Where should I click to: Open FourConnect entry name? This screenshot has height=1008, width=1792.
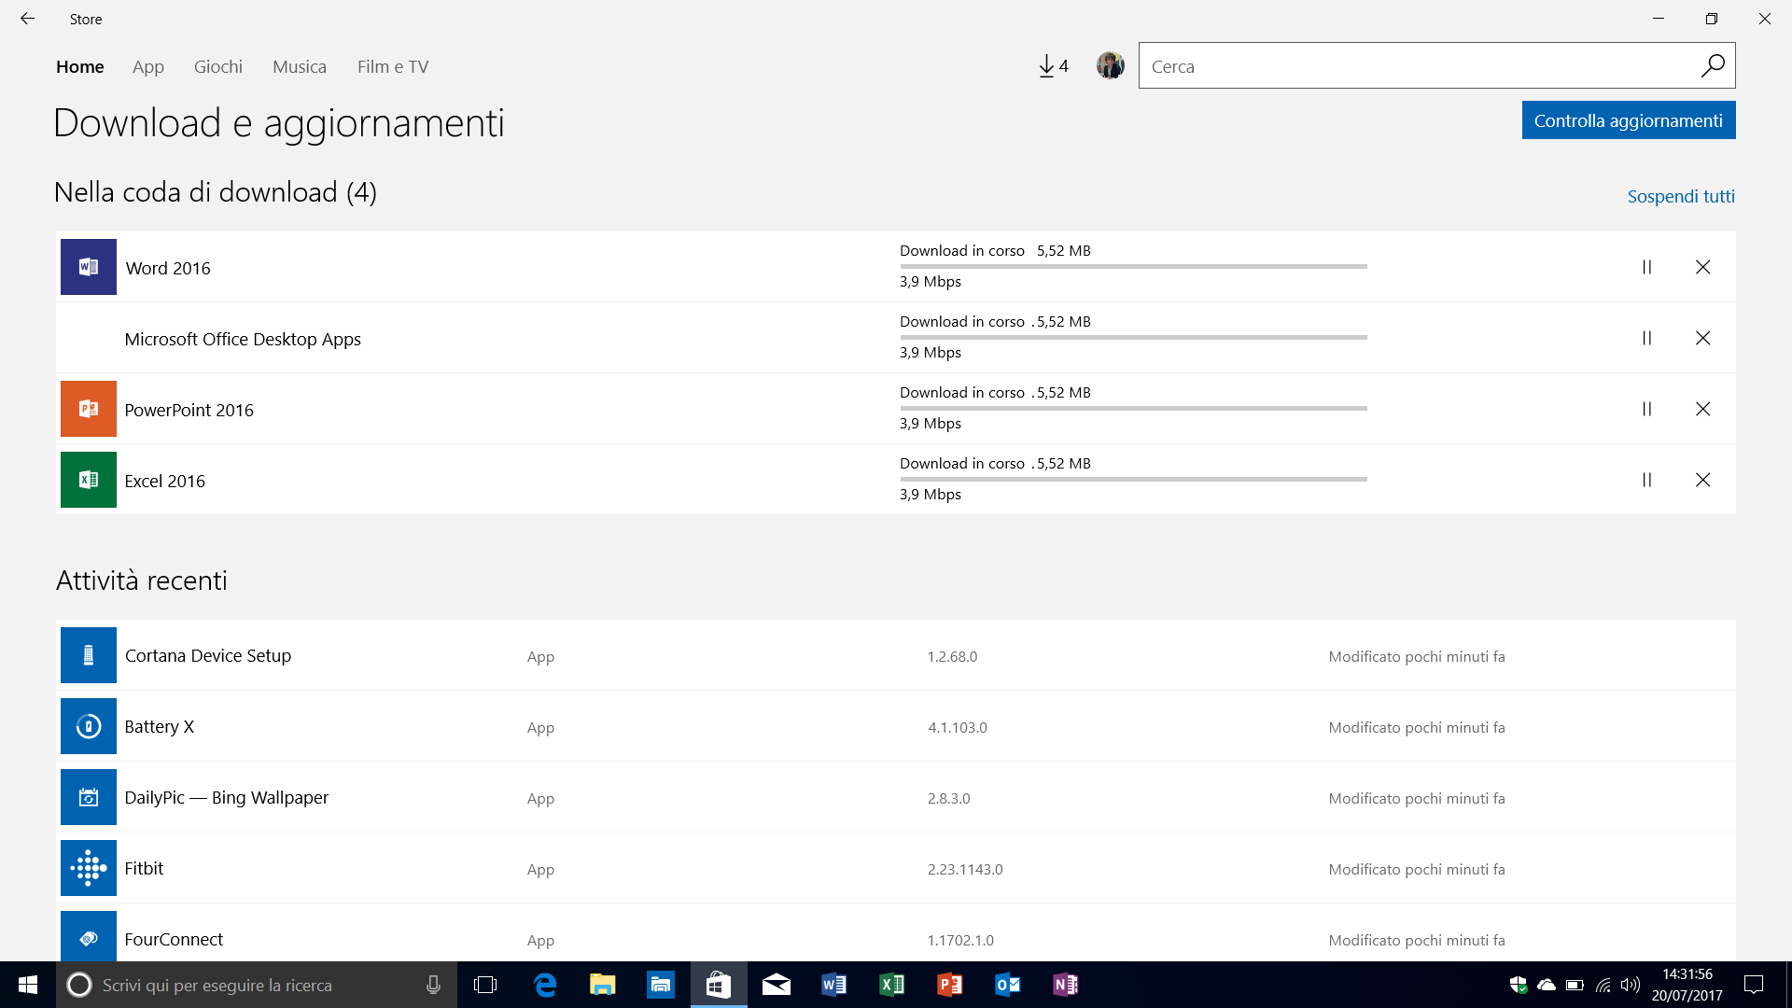(174, 939)
